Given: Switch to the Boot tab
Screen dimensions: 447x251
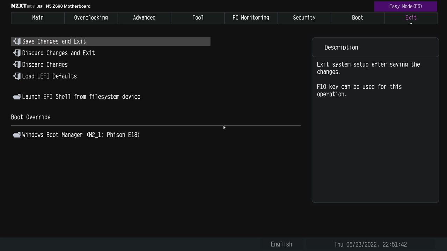Looking at the screenshot, I should coord(358,18).
